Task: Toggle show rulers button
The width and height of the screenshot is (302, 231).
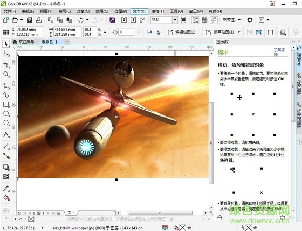Action: [195, 20]
